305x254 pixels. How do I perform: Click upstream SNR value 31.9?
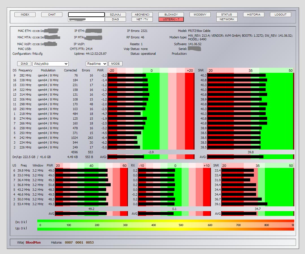(x=218, y=180)
